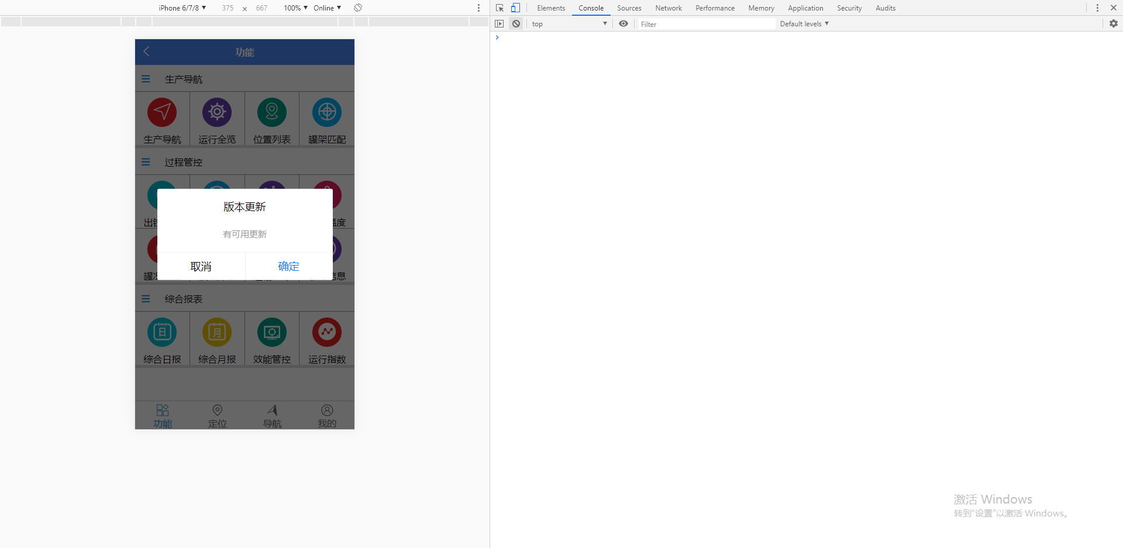Image resolution: width=1123 pixels, height=548 pixels.
Task: Open the Default levels dropdown
Action: pyautogui.click(x=804, y=24)
